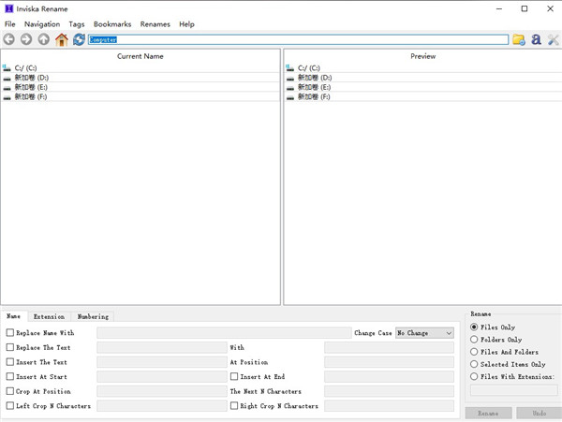Screen dimensions: 562x422
Task: Click the With replacement text field
Action: pyautogui.click(x=389, y=347)
